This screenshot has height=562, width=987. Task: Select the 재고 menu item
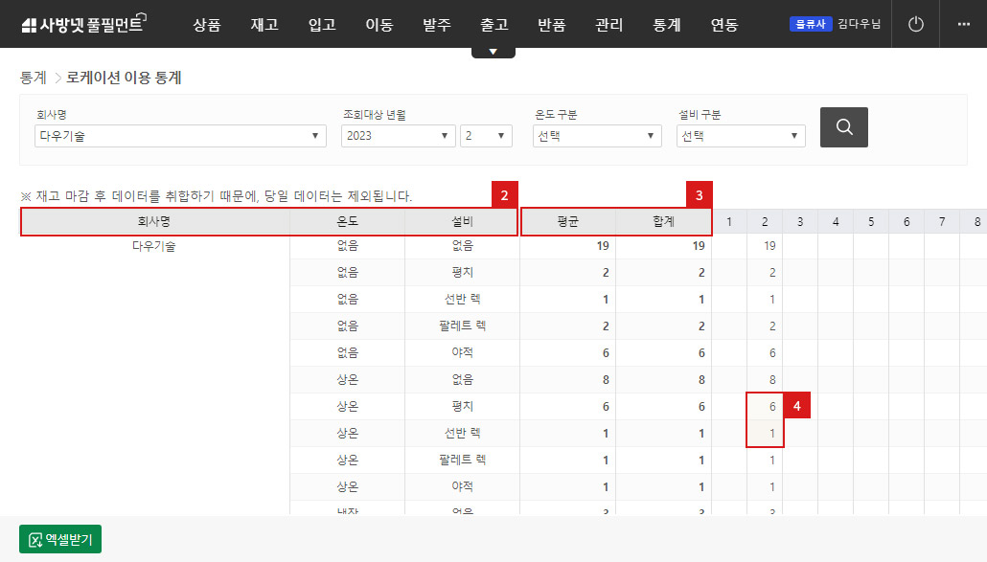pyautogui.click(x=264, y=25)
